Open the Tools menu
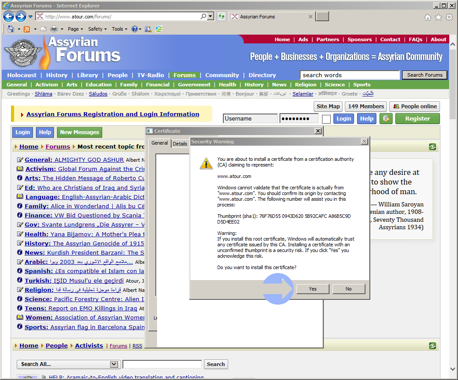Screen dimensions: 458x380 119,29
